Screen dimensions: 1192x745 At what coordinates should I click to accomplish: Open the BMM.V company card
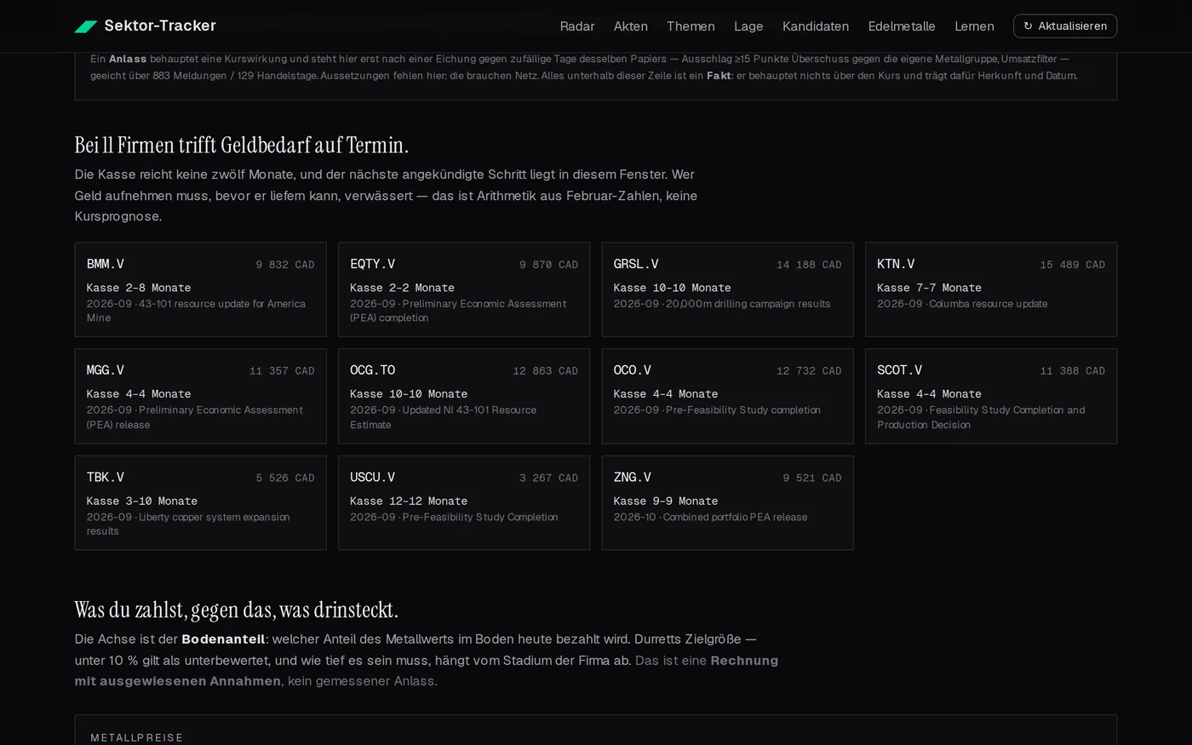201,289
